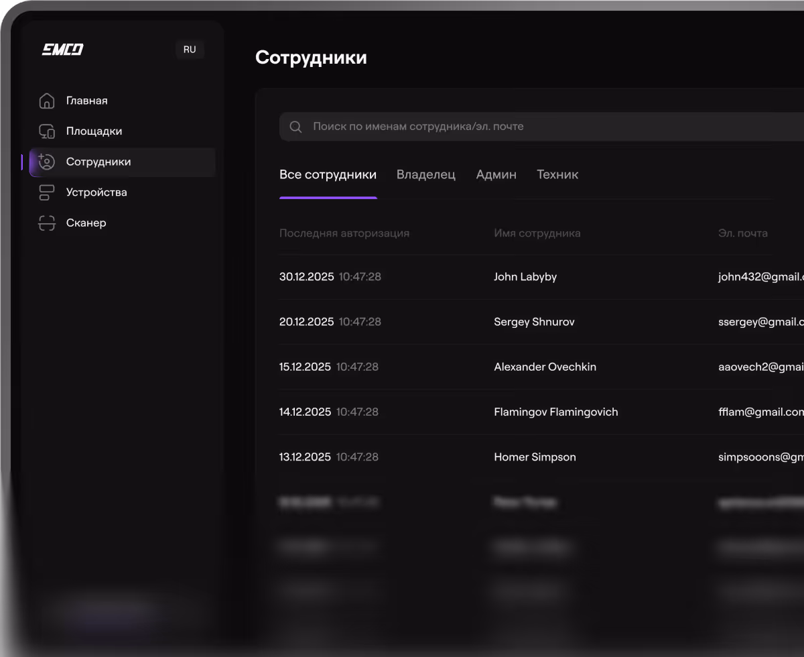Select the John Labyby name cell

[525, 277]
